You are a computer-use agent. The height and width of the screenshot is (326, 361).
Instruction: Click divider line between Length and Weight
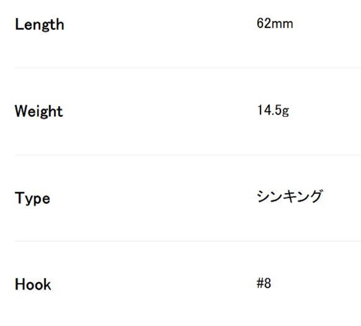(x=188, y=68)
